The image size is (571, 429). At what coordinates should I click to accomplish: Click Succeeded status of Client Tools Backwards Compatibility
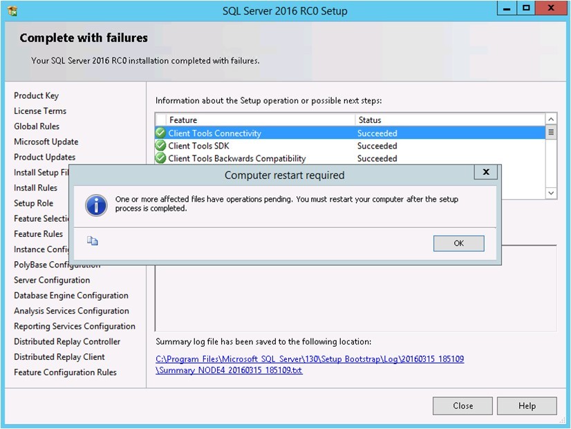pyautogui.click(x=377, y=158)
